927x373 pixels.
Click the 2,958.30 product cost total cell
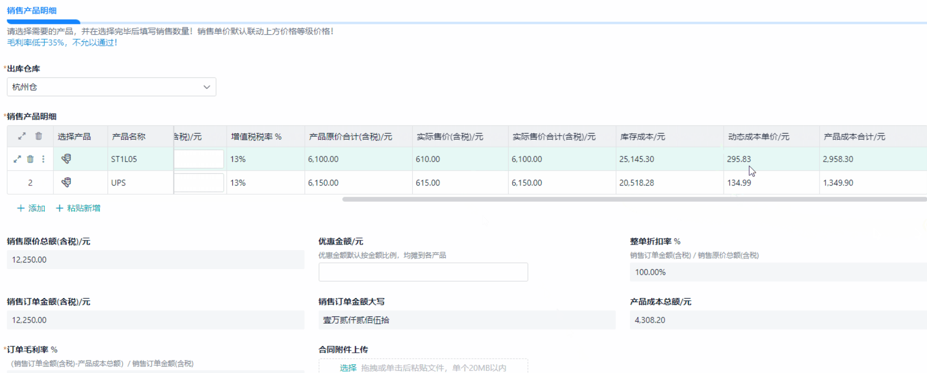coord(873,159)
